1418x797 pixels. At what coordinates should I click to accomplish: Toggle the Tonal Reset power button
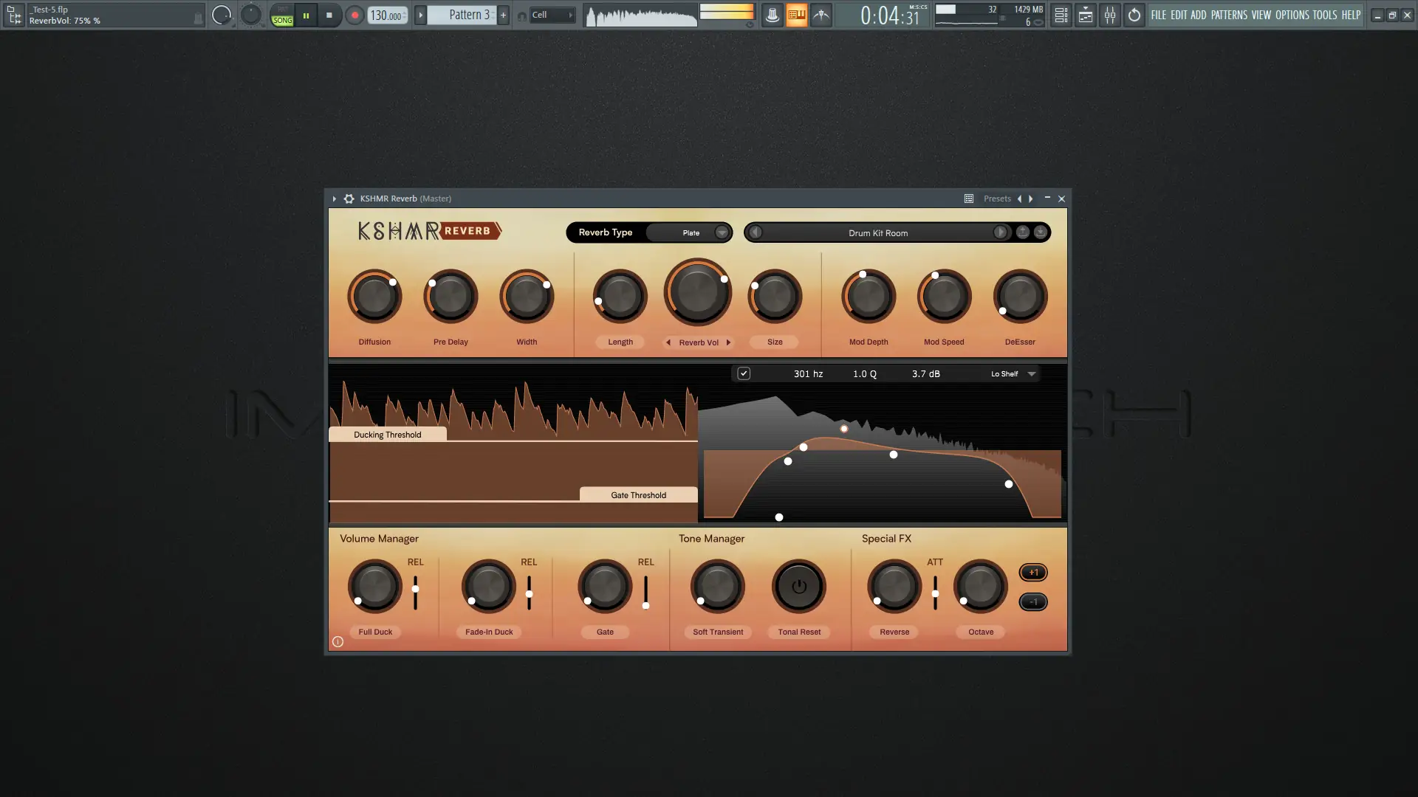(x=798, y=587)
